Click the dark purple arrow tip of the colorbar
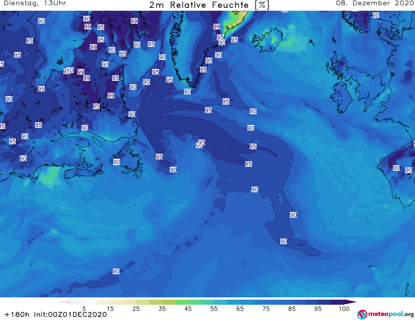The width and height of the screenshot is (415, 320). (x=350, y=302)
